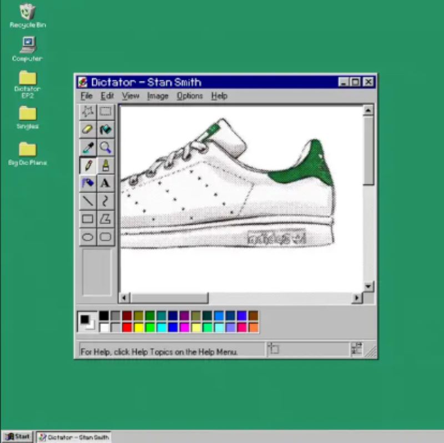Image resolution: width=444 pixels, height=443 pixels.
Task: Select the Pick Color eyedropper tool
Action: coord(88,147)
